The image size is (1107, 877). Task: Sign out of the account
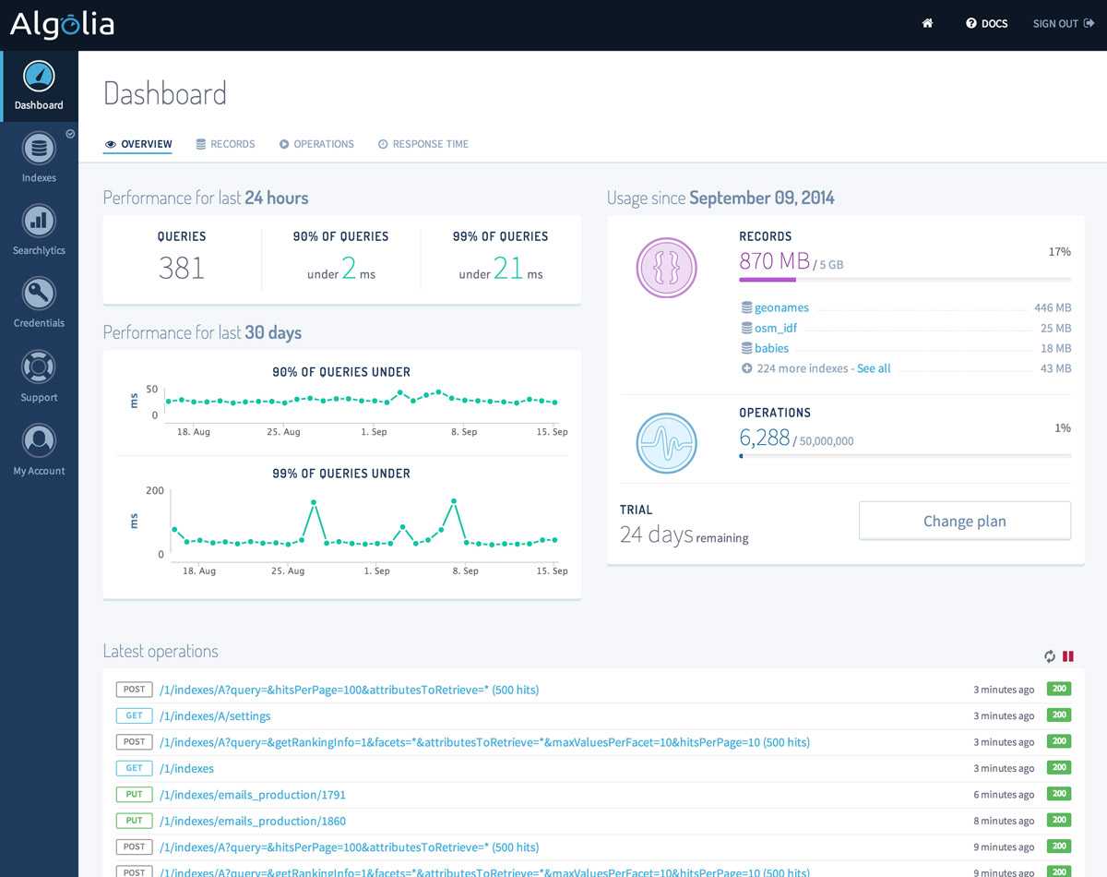1063,24
